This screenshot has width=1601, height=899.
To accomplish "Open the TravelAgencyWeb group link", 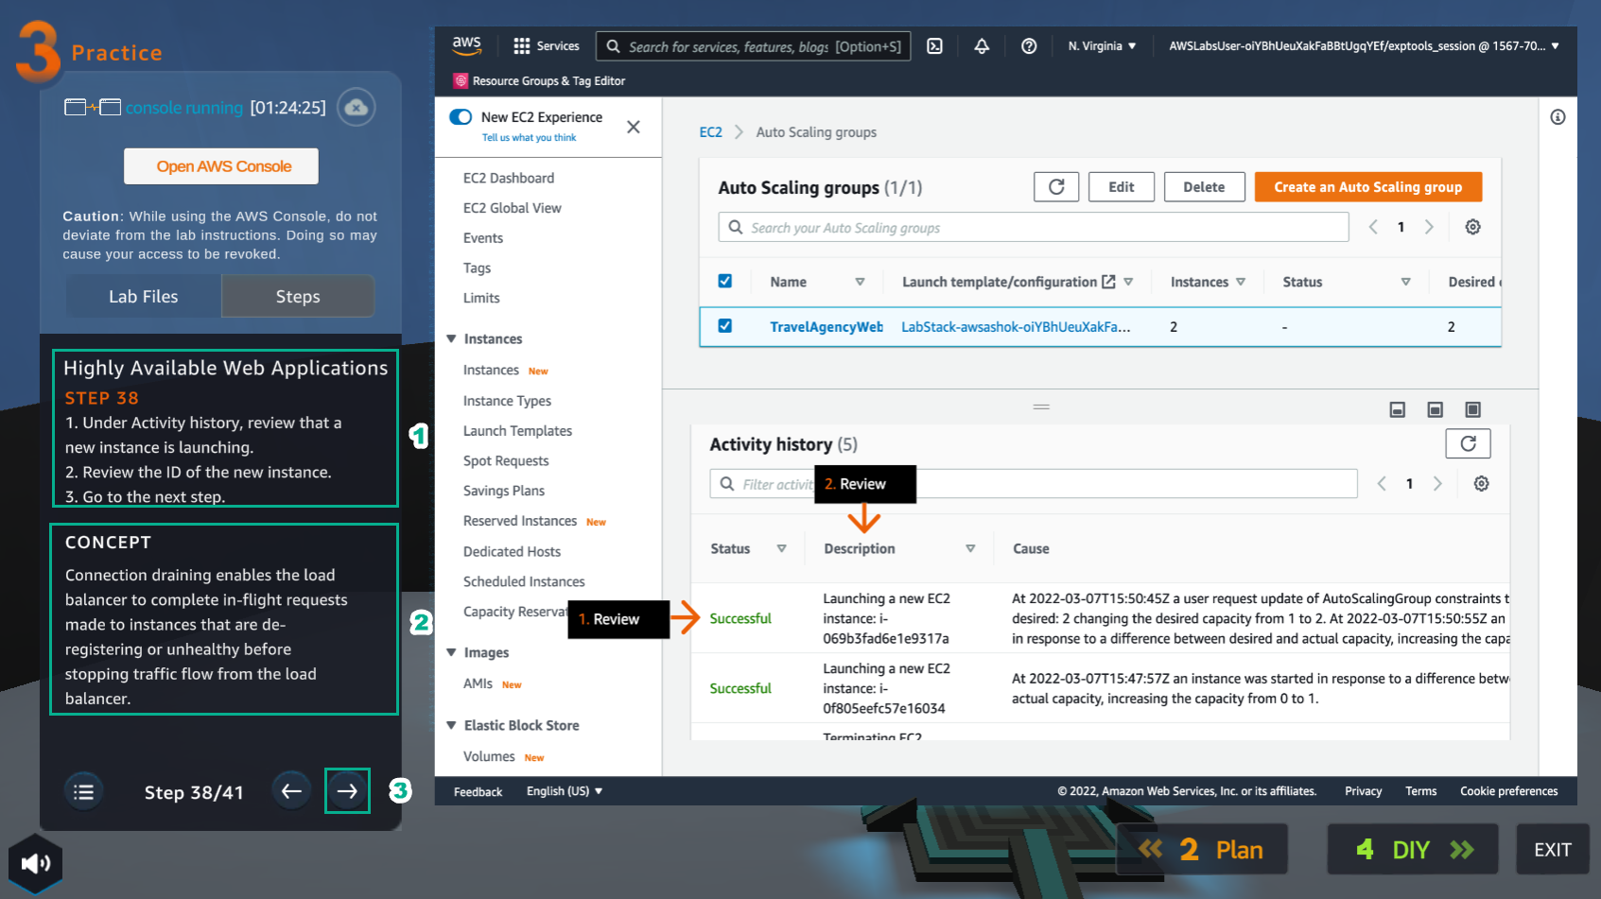I will point(827,327).
